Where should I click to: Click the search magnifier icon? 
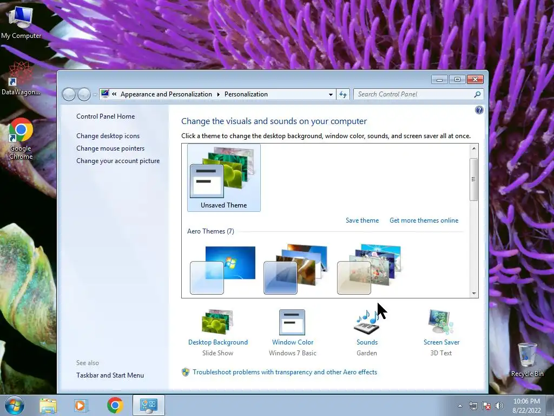[x=477, y=94]
